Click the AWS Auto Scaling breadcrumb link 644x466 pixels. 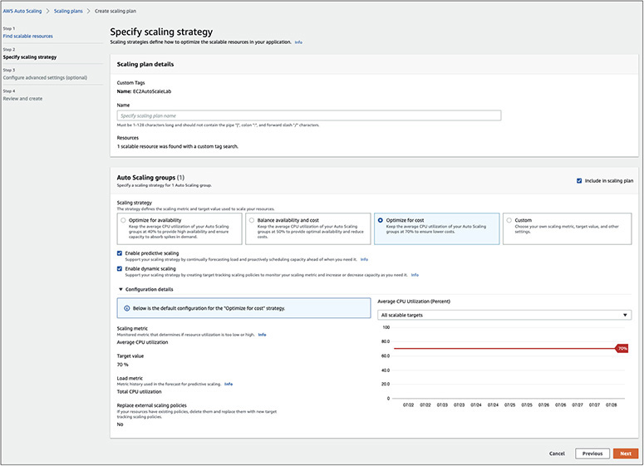point(21,12)
